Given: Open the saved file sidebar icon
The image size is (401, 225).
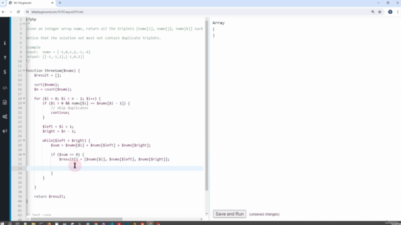Looking at the screenshot, I should pos(5,102).
